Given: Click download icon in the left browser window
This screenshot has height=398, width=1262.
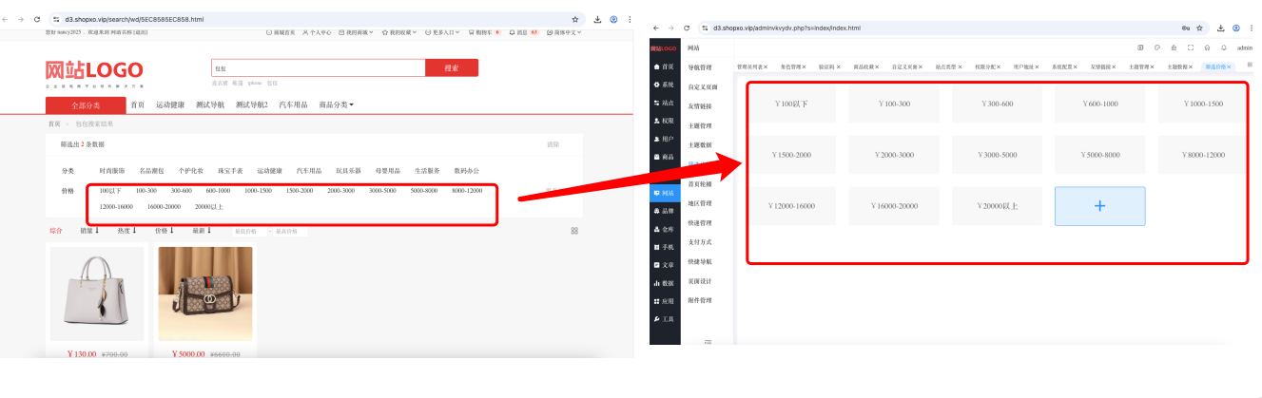Looking at the screenshot, I should click(x=597, y=19).
